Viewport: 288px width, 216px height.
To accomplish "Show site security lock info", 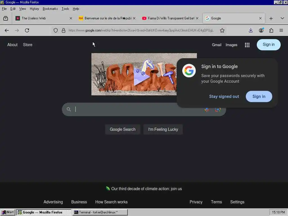I will point(64,30).
